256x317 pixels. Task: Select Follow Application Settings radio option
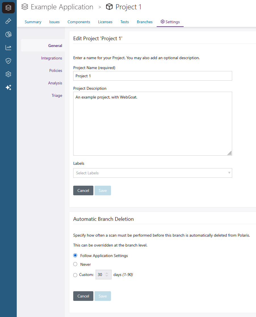click(x=75, y=255)
